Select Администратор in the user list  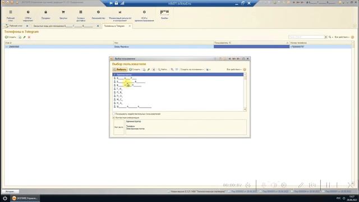(x=178, y=75)
